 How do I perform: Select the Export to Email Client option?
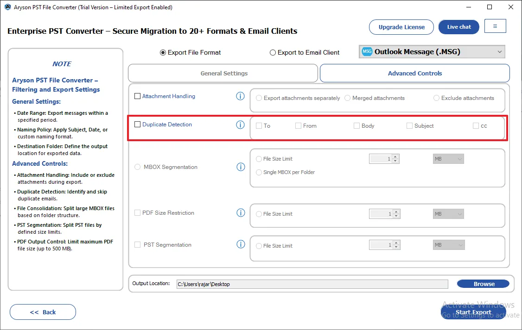click(x=273, y=52)
